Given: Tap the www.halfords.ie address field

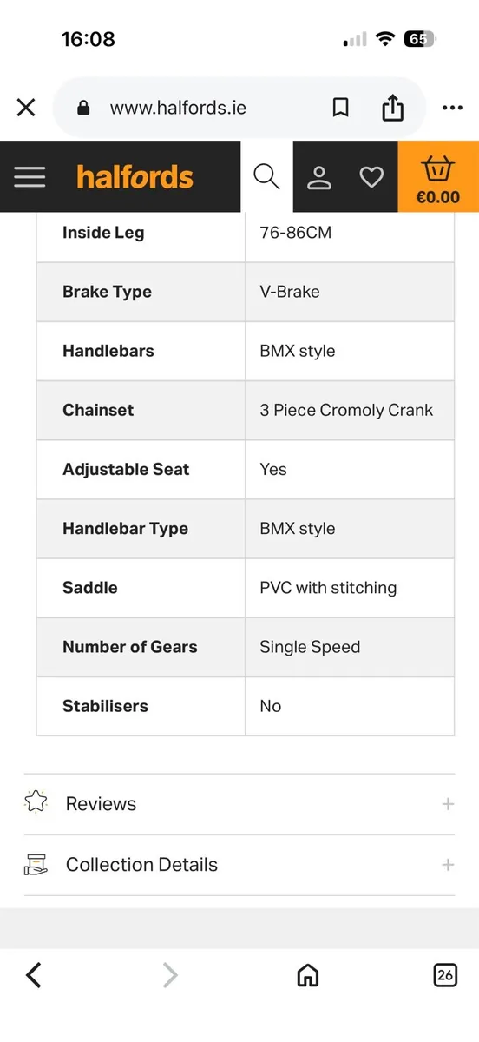Looking at the screenshot, I should click(178, 108).
